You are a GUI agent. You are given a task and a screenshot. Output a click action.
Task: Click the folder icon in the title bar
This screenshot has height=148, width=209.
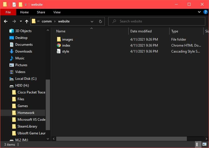pos(5,4)
